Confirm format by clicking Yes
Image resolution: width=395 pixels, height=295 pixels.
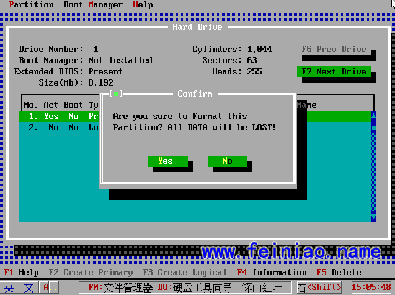coord(168,161)
